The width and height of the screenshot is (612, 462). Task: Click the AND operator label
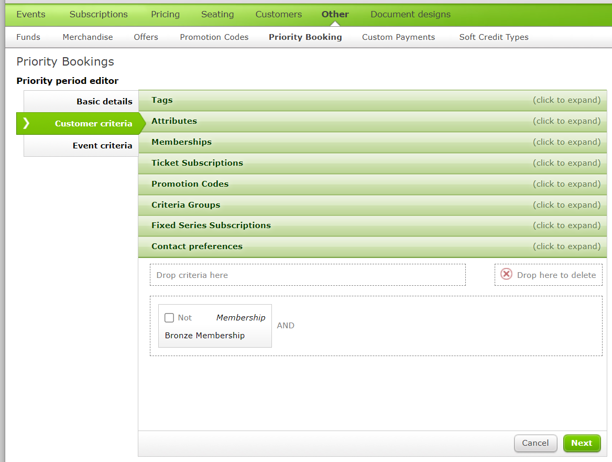click(286, 326)
